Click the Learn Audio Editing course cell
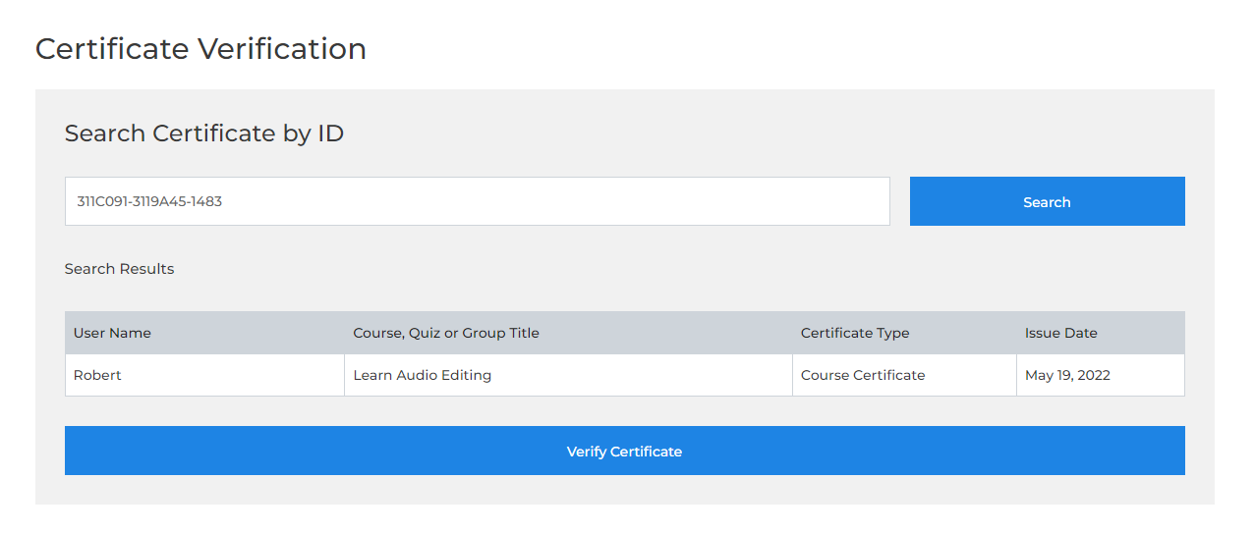Viewport: 1254px width, 533px height. 422,375
